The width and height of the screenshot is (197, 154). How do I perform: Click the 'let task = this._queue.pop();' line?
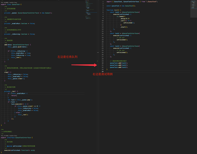(20, 100)
